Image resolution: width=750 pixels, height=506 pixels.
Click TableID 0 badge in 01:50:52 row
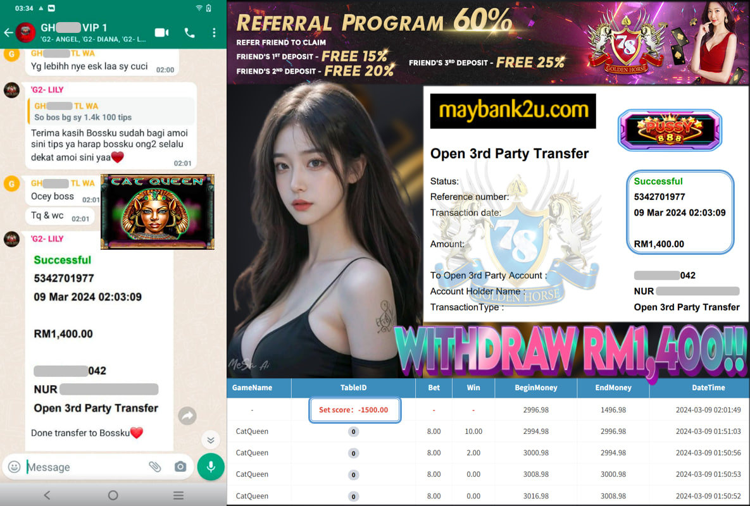coord(353,497)
